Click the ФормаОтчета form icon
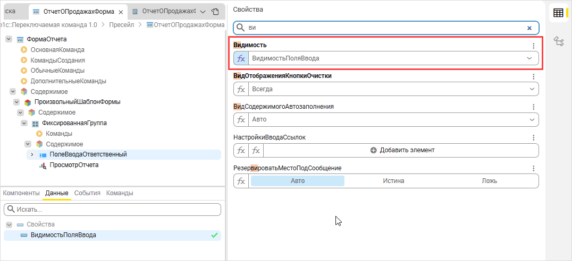This screenshot has width=572, height=261. (20, 39)
